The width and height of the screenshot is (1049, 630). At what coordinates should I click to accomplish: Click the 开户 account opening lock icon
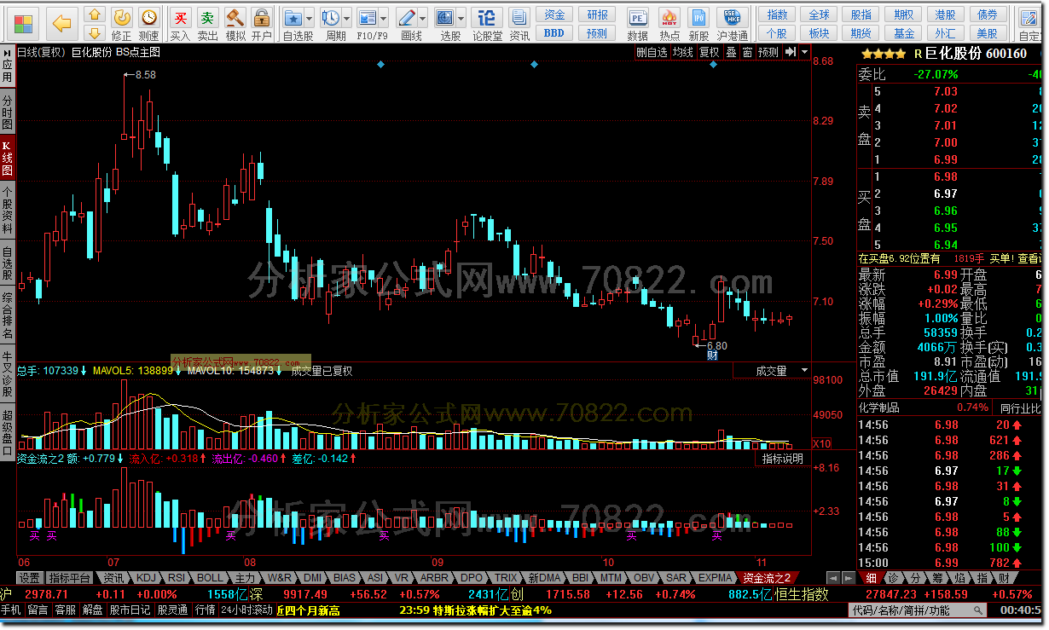(262, 23)
